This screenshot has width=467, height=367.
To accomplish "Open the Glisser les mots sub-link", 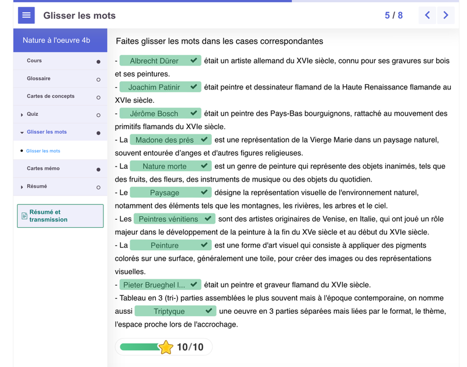I will click(x=43, y=151).
